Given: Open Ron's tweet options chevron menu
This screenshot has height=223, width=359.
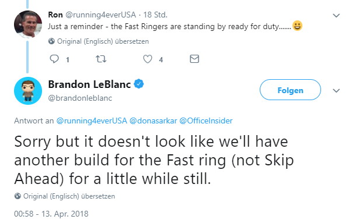Looking at the screenshot, I should pyautogui.click(x=336, y=16).
